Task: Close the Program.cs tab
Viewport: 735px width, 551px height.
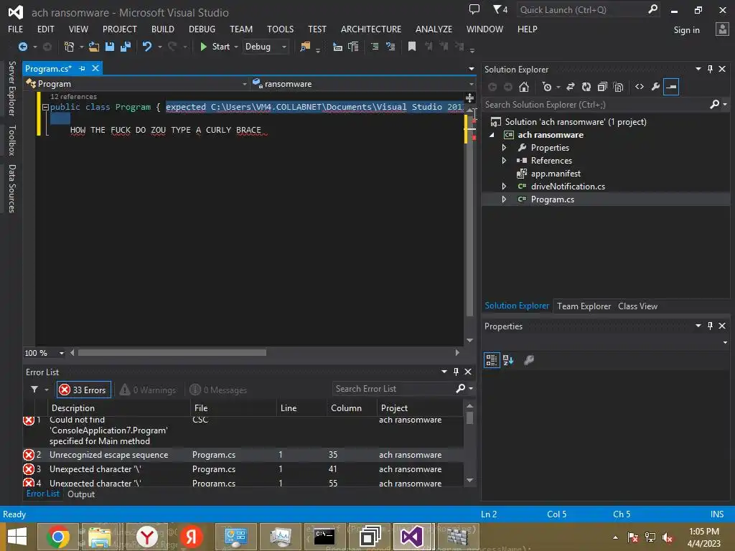Action: click(95, 68)
